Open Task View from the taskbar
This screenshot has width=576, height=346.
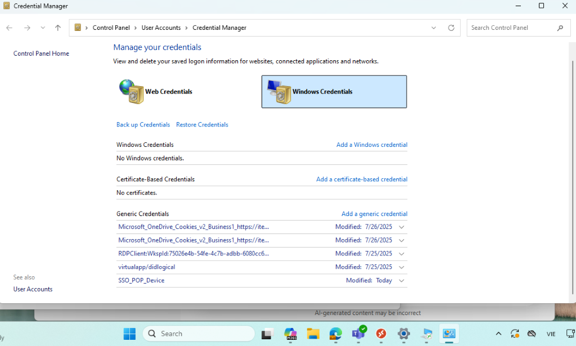point(267,334)
